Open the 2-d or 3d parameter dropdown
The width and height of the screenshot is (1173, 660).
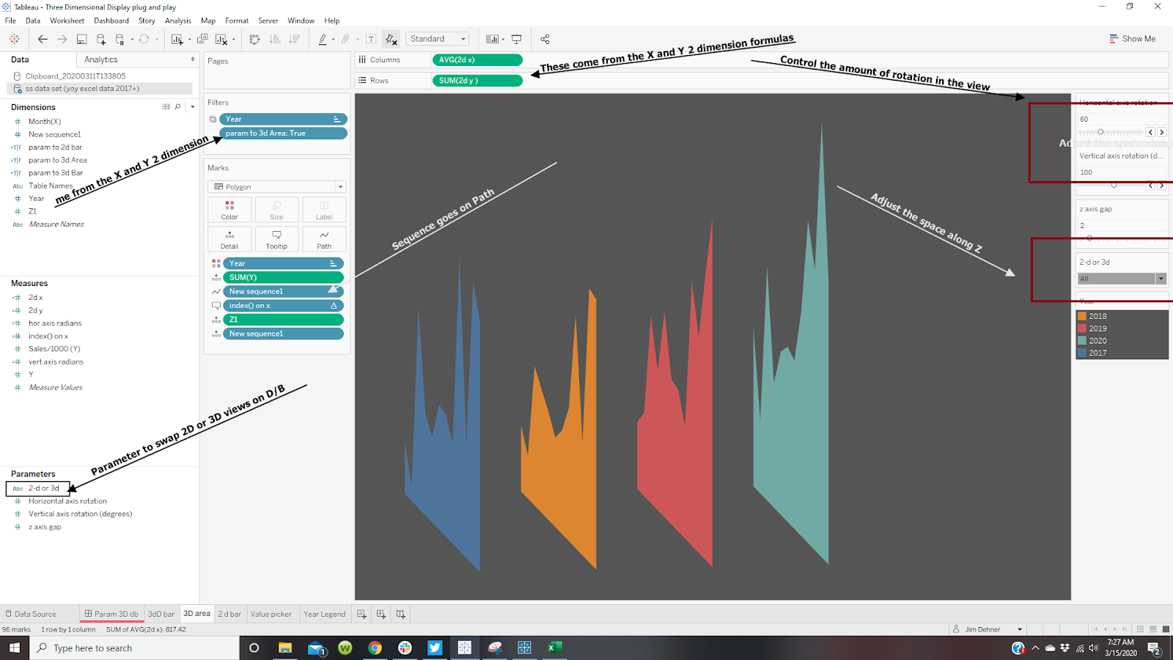tap(1161, 279)
